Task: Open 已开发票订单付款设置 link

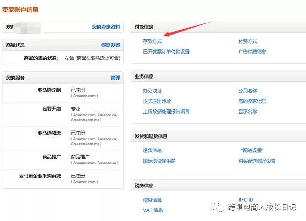Action: (166, 51)
